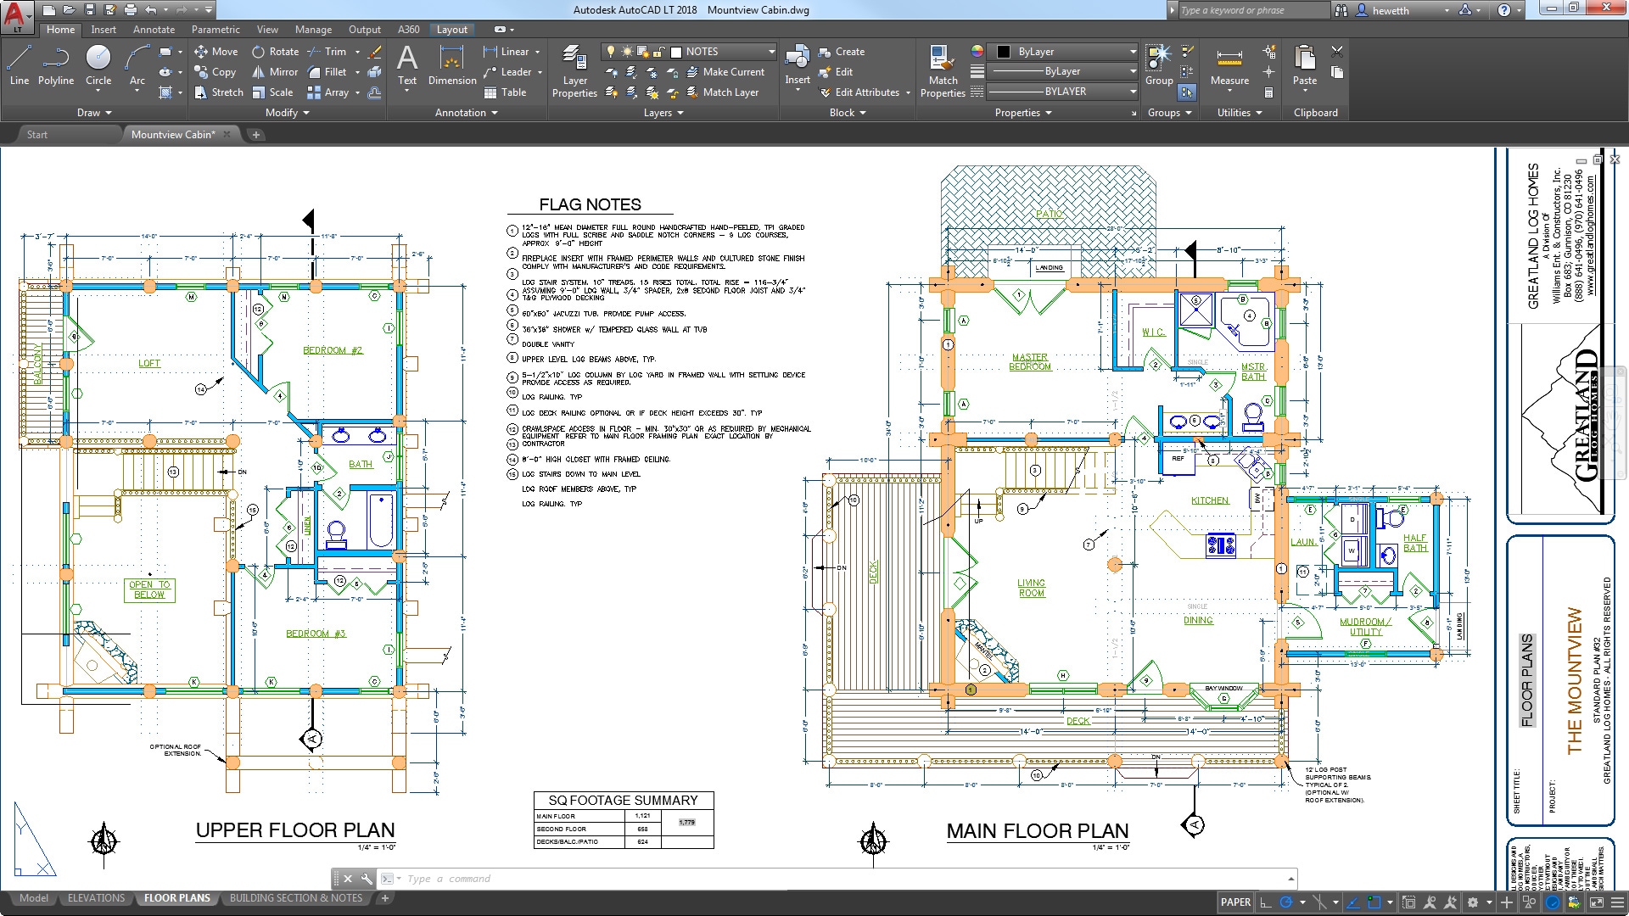
Task: Click the Trim tool
Action: click(333, 52)
